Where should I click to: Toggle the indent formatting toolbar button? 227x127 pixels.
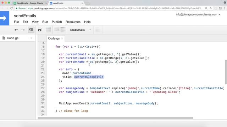point(31,30)
